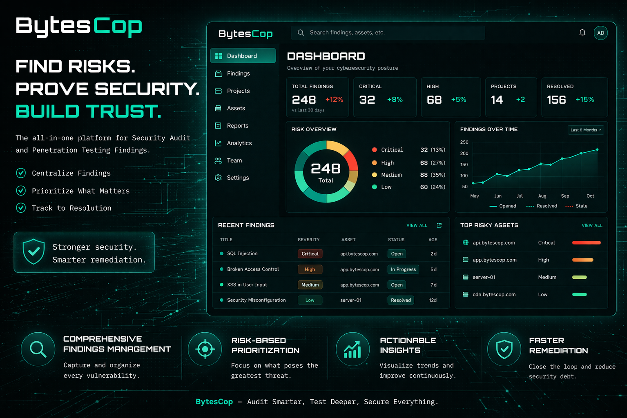Open the Last 6 Months dropdown
This screenshot has width=627, height=418.
(585, 130)
